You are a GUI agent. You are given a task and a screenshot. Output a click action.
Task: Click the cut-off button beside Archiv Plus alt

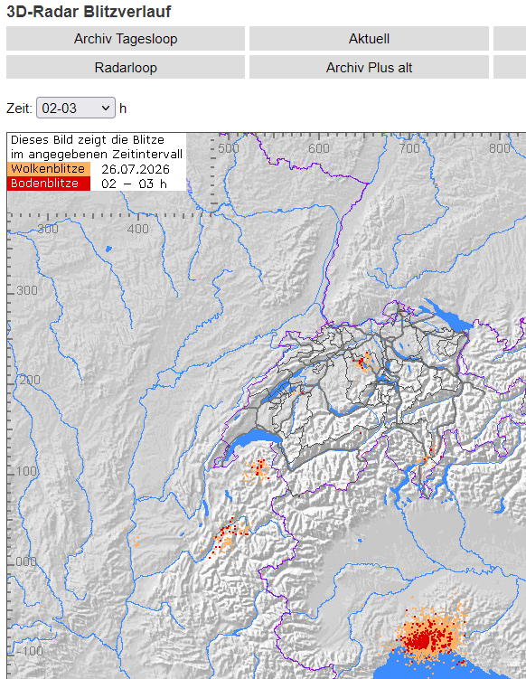(510, 68)
